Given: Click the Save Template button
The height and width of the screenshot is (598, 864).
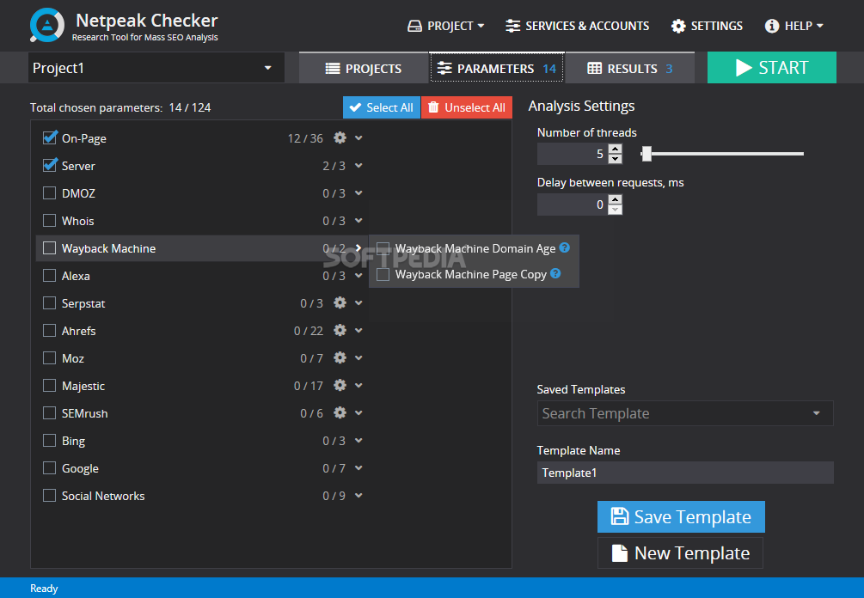Looking at the screenshot, I should (681, 516).
